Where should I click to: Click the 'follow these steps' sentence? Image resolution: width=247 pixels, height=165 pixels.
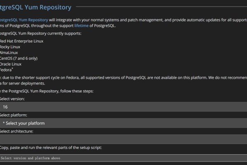click(x=47, y=91)
